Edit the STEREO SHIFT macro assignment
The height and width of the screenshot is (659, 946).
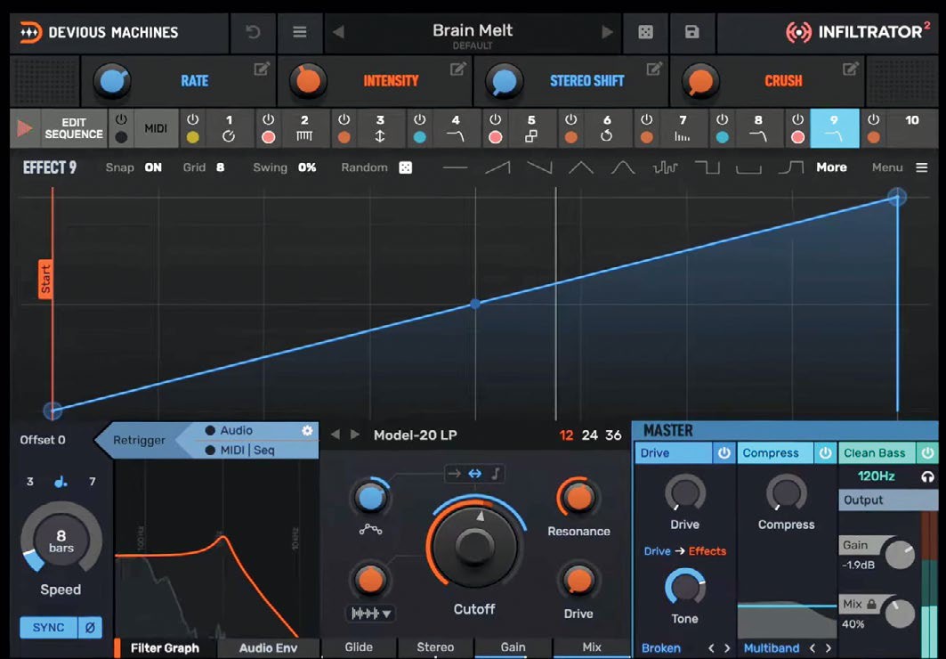(x=655, y=69)
